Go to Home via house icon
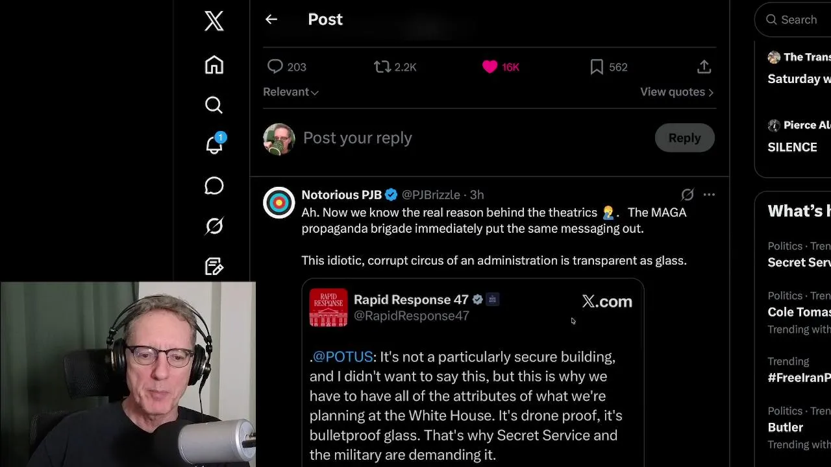831x467 pixels. point(214,65)
